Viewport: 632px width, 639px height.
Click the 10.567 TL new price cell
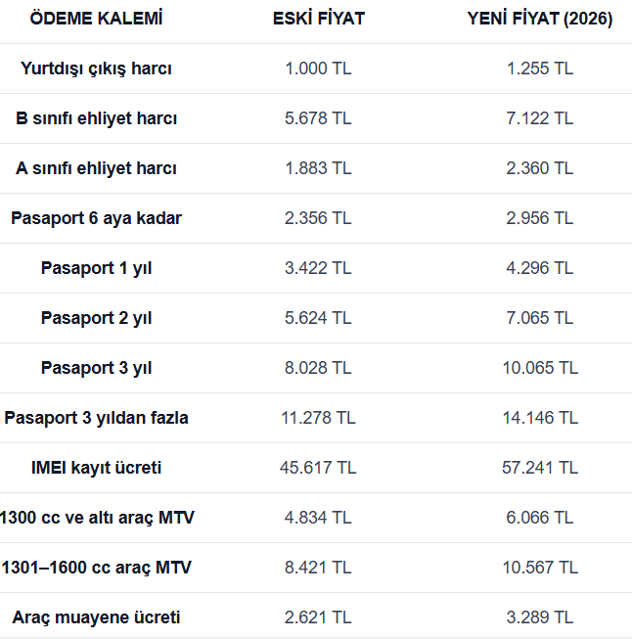[540, 568]
